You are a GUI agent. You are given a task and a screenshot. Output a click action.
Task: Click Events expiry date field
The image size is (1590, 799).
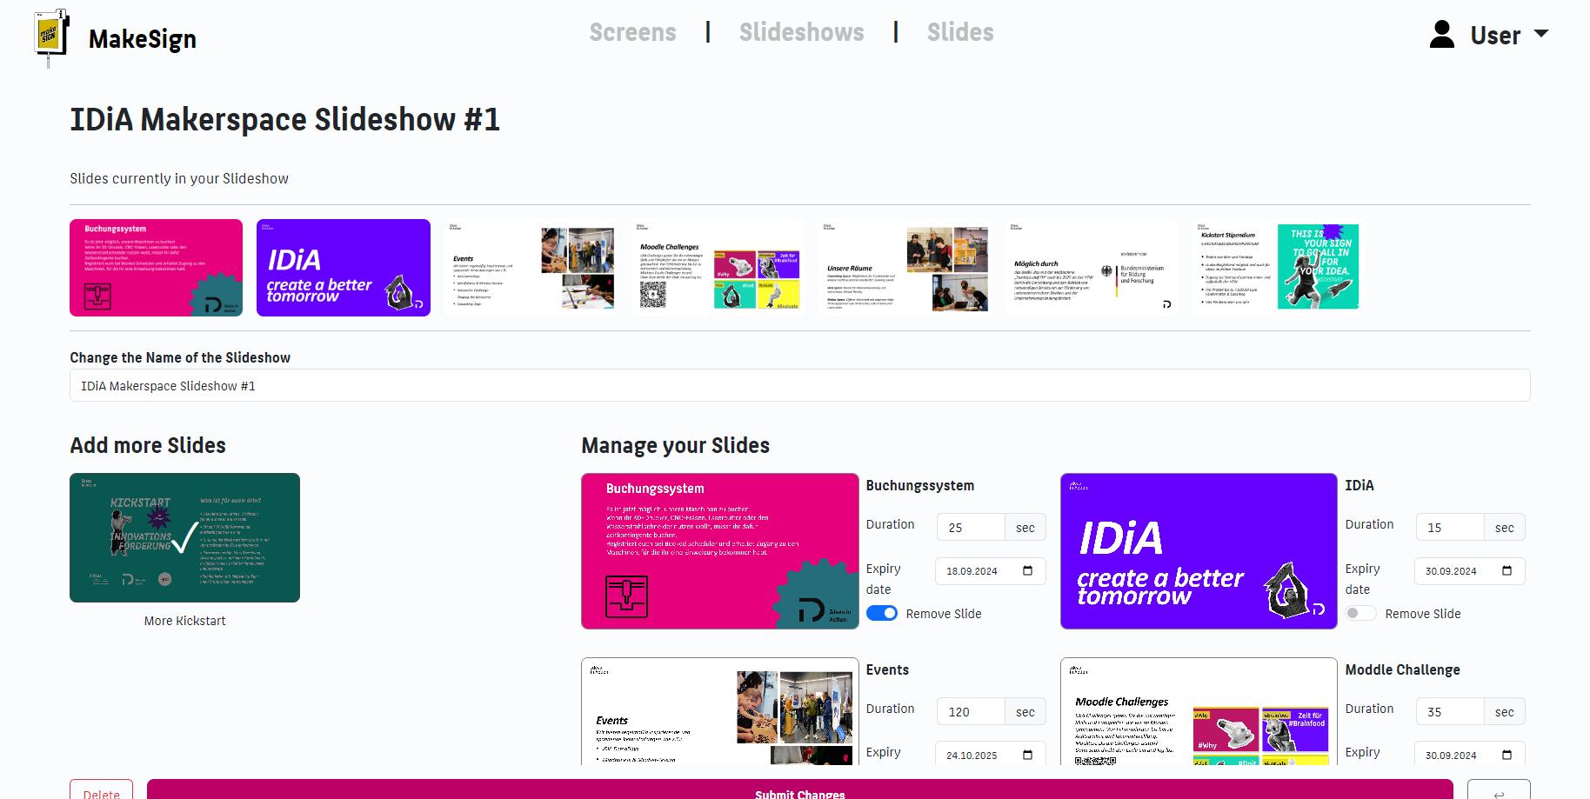click(991, 754)
